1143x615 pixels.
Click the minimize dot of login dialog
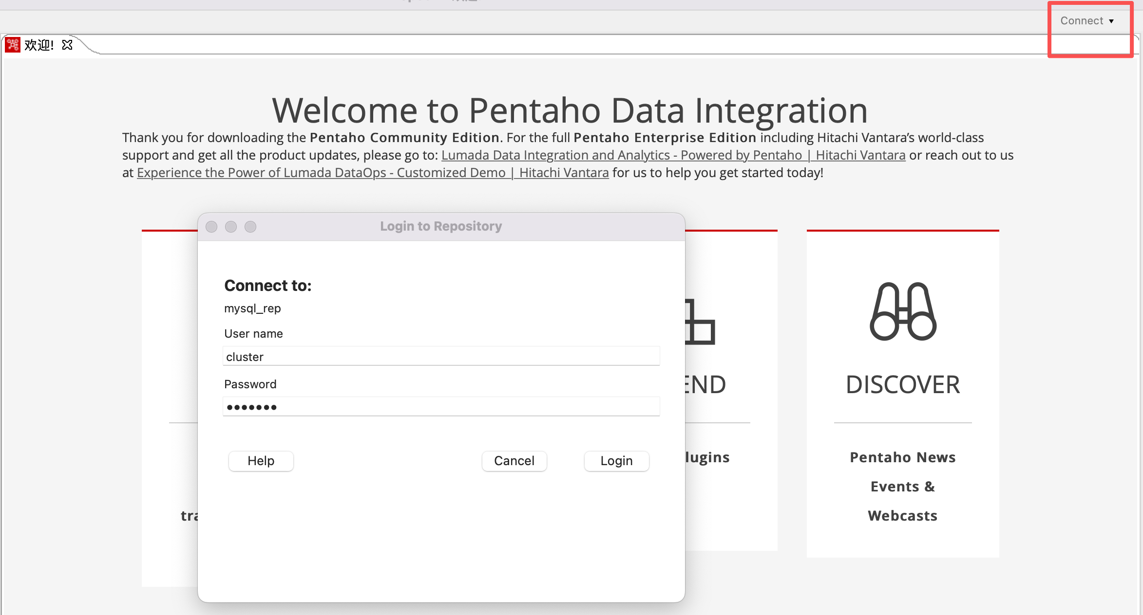click(231, 227)
